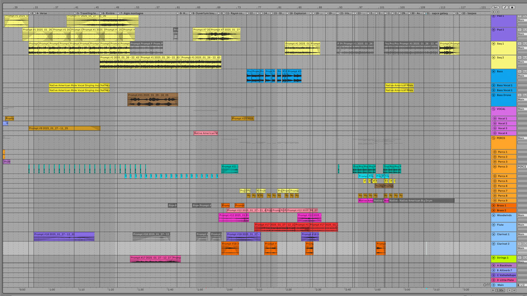Image resolution: width=527 pixels, height=296 pixels.
Task: Collapse the Pad 2 track
Action: point(494,30)
